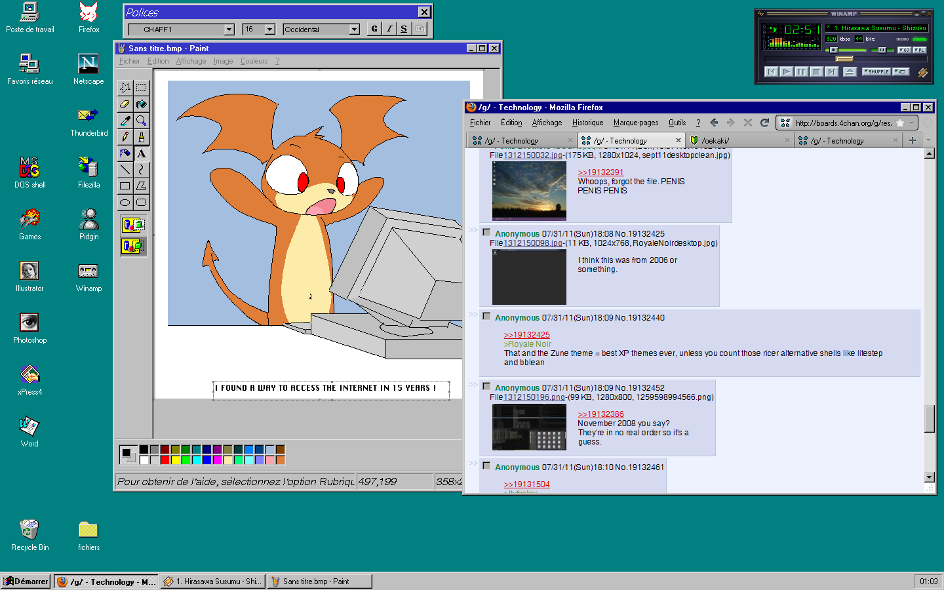Tick the checkbox for post No.19132440
The height and width of the screenshot is (590, 944).
point(486,316)
